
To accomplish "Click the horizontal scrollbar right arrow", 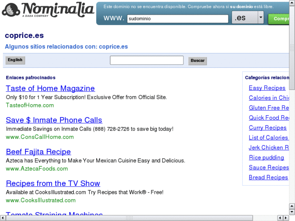I will click(x=286, y=218).
